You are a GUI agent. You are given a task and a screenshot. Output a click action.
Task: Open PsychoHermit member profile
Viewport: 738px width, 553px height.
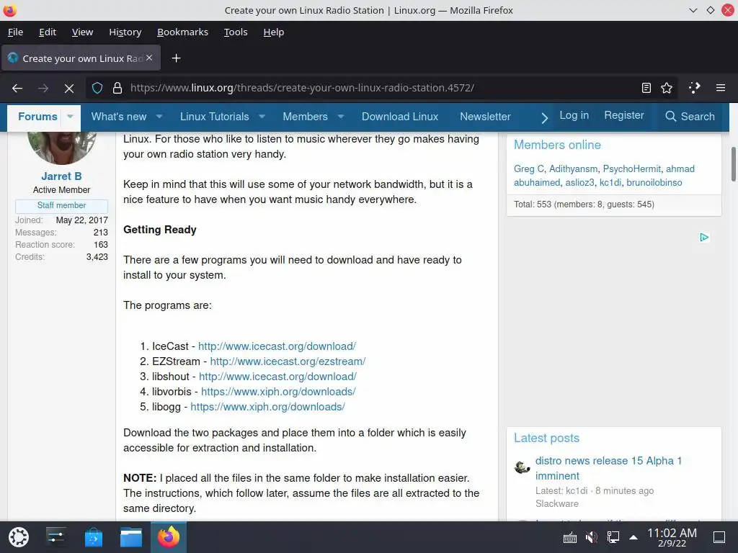pyautogui.click(x=631, y=168)
